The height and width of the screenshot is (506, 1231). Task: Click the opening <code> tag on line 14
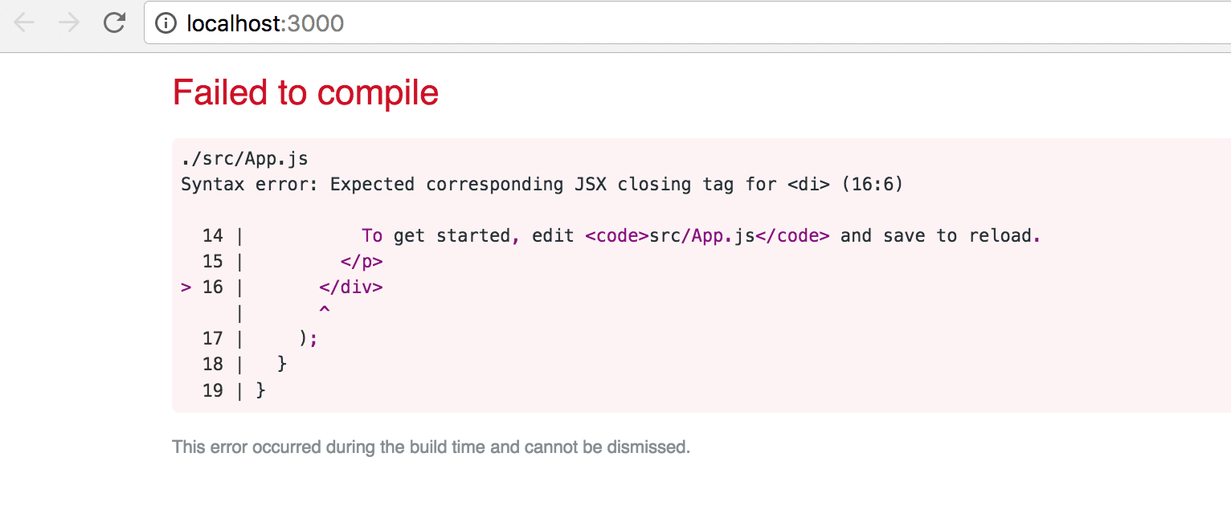616,236
